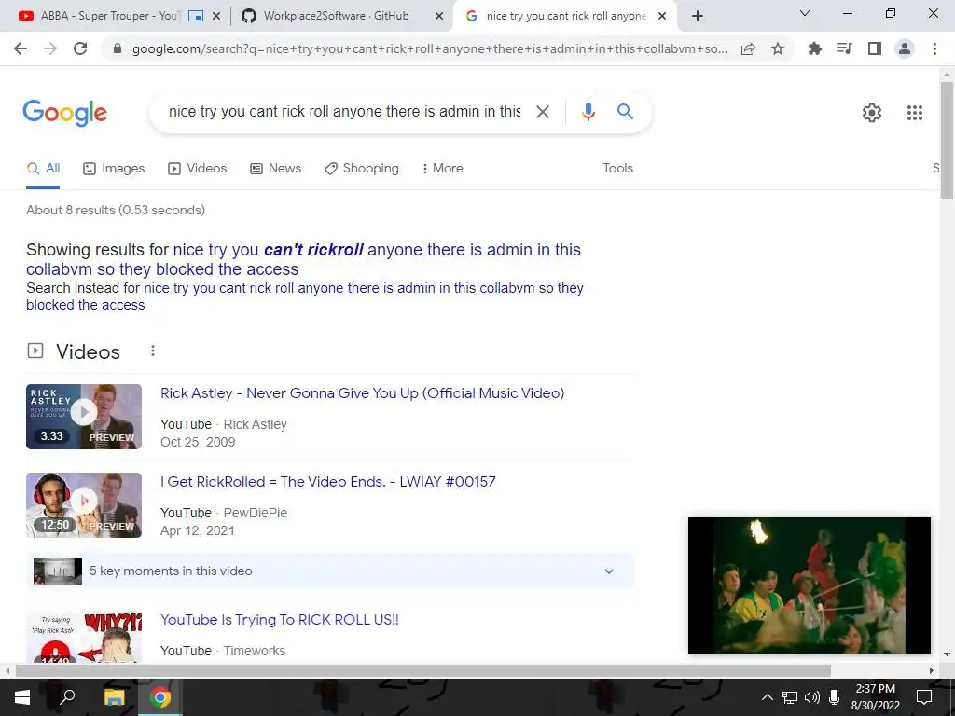Select the News search tab
This screenshot has width=955, height=716.
point(276,169)
